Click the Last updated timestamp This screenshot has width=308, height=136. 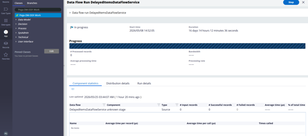[113, 97]
